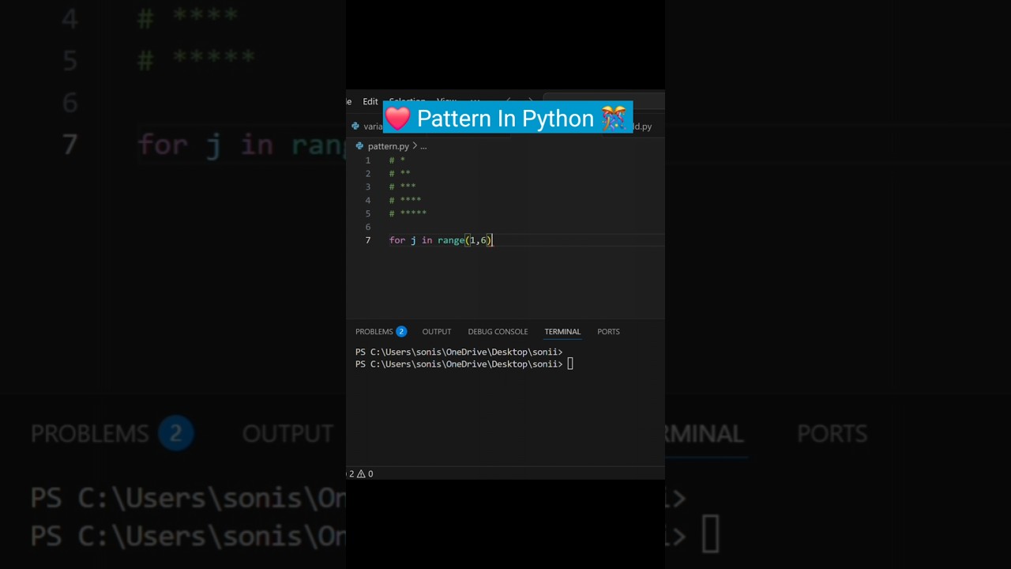The image size is (1011, 569).
Task: Place cursor at end of line 7 code
Action: point(492,240)
